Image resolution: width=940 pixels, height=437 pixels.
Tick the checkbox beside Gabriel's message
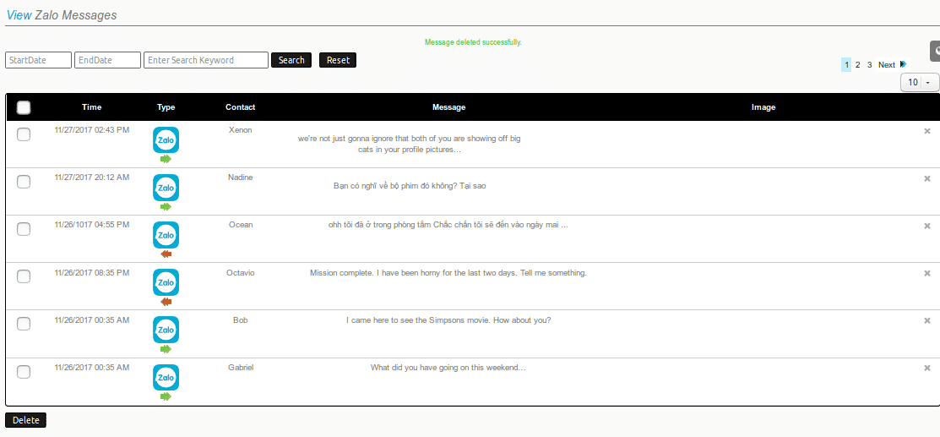click(24, 372)
